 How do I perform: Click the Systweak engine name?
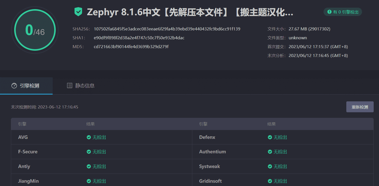tap(210, 166)
